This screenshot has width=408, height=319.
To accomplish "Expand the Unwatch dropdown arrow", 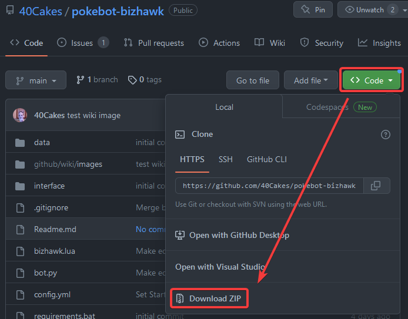I will (x=404, y=11).
